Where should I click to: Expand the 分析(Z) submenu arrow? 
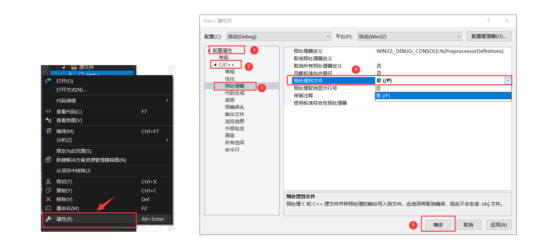pyautogui.click(x=167, y=140)
